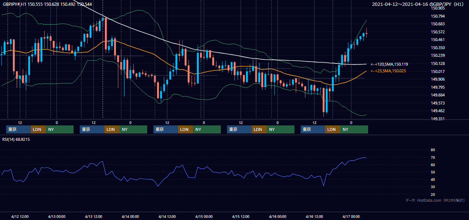Click the last LDN session block
469x220 pixels.
(x=332, y=129)
